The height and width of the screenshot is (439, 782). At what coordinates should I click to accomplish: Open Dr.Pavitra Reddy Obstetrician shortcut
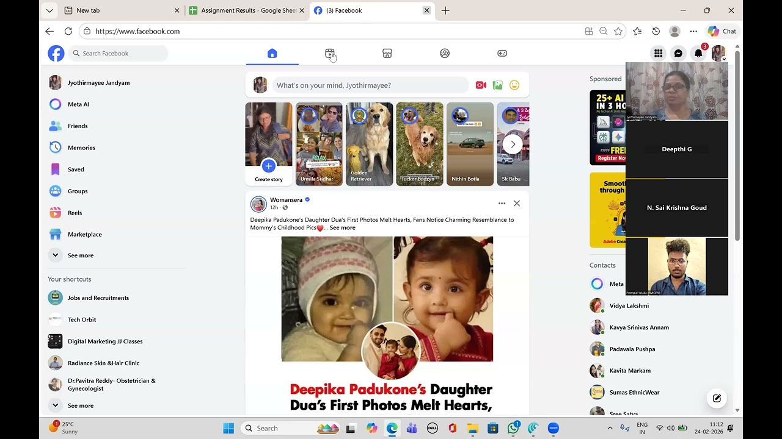pyautogui.click(x=111, y=385)
